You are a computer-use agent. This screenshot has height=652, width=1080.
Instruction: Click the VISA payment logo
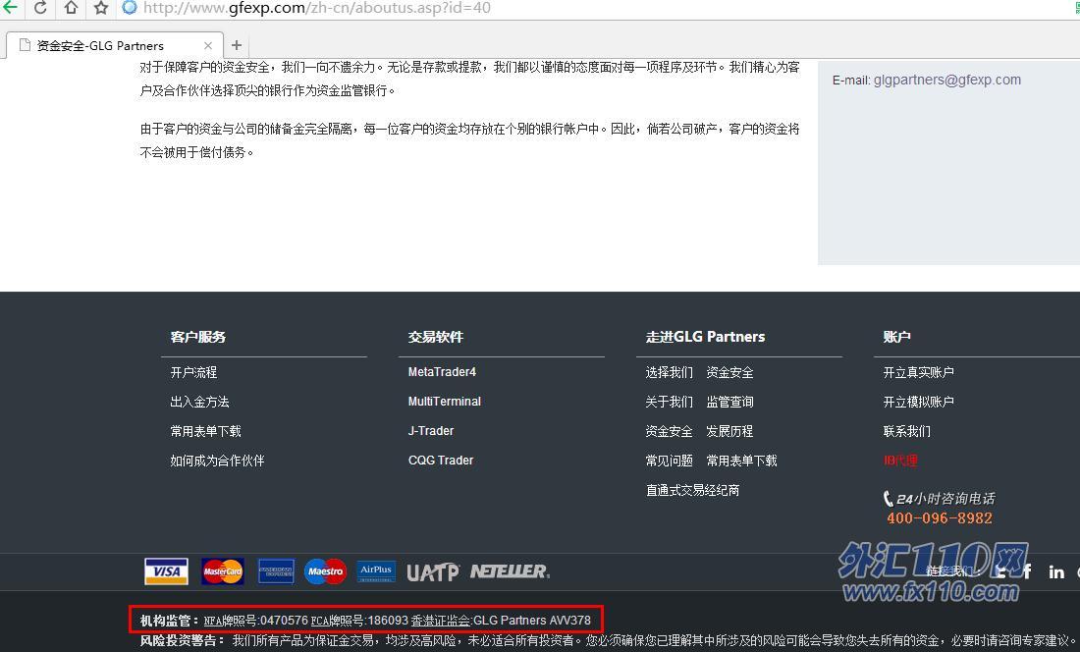pos(166,571)
